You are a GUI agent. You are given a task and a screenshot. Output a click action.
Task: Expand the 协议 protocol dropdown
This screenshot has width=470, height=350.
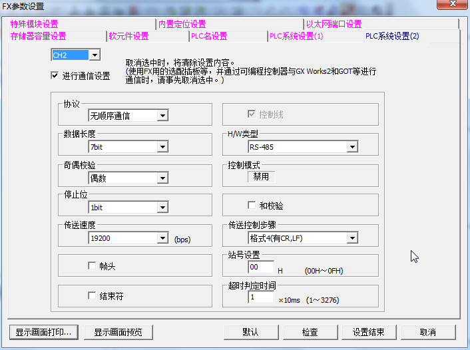[x=162, y=116]
